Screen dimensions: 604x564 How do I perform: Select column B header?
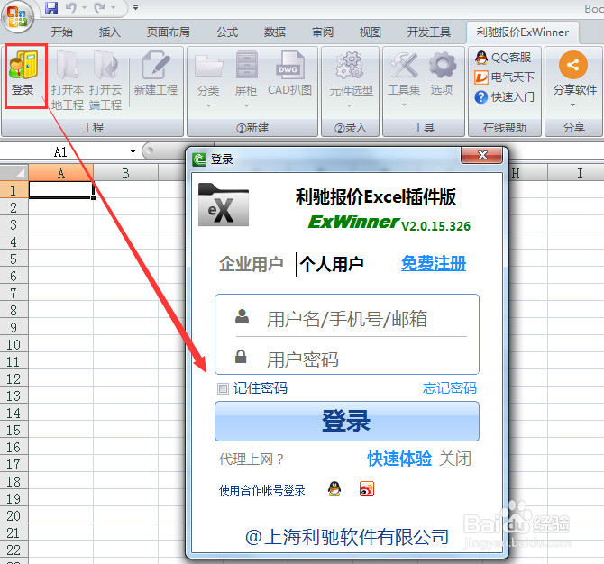tap(125, 173)
